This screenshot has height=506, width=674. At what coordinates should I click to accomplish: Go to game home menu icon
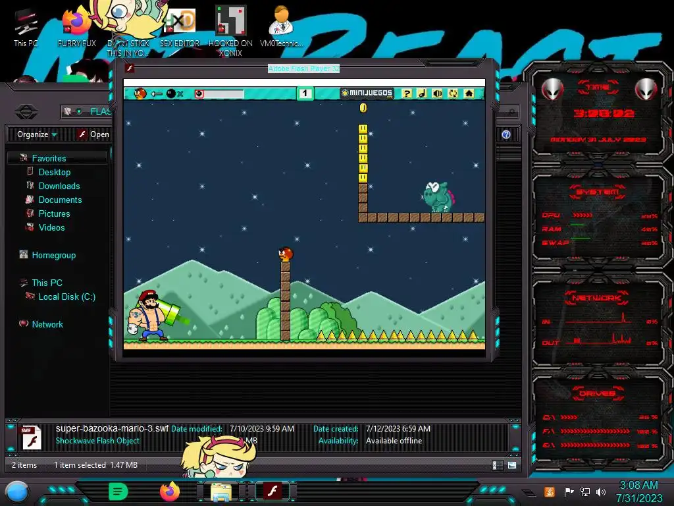pos(469,94)
